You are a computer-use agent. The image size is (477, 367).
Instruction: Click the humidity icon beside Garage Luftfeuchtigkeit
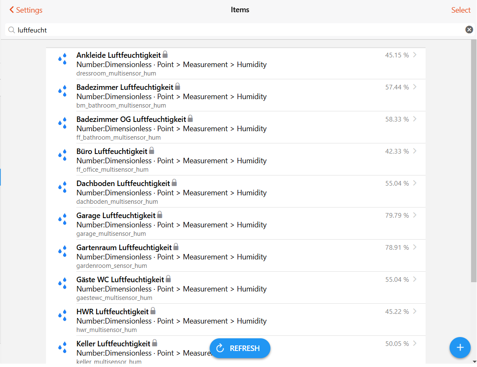62,219
